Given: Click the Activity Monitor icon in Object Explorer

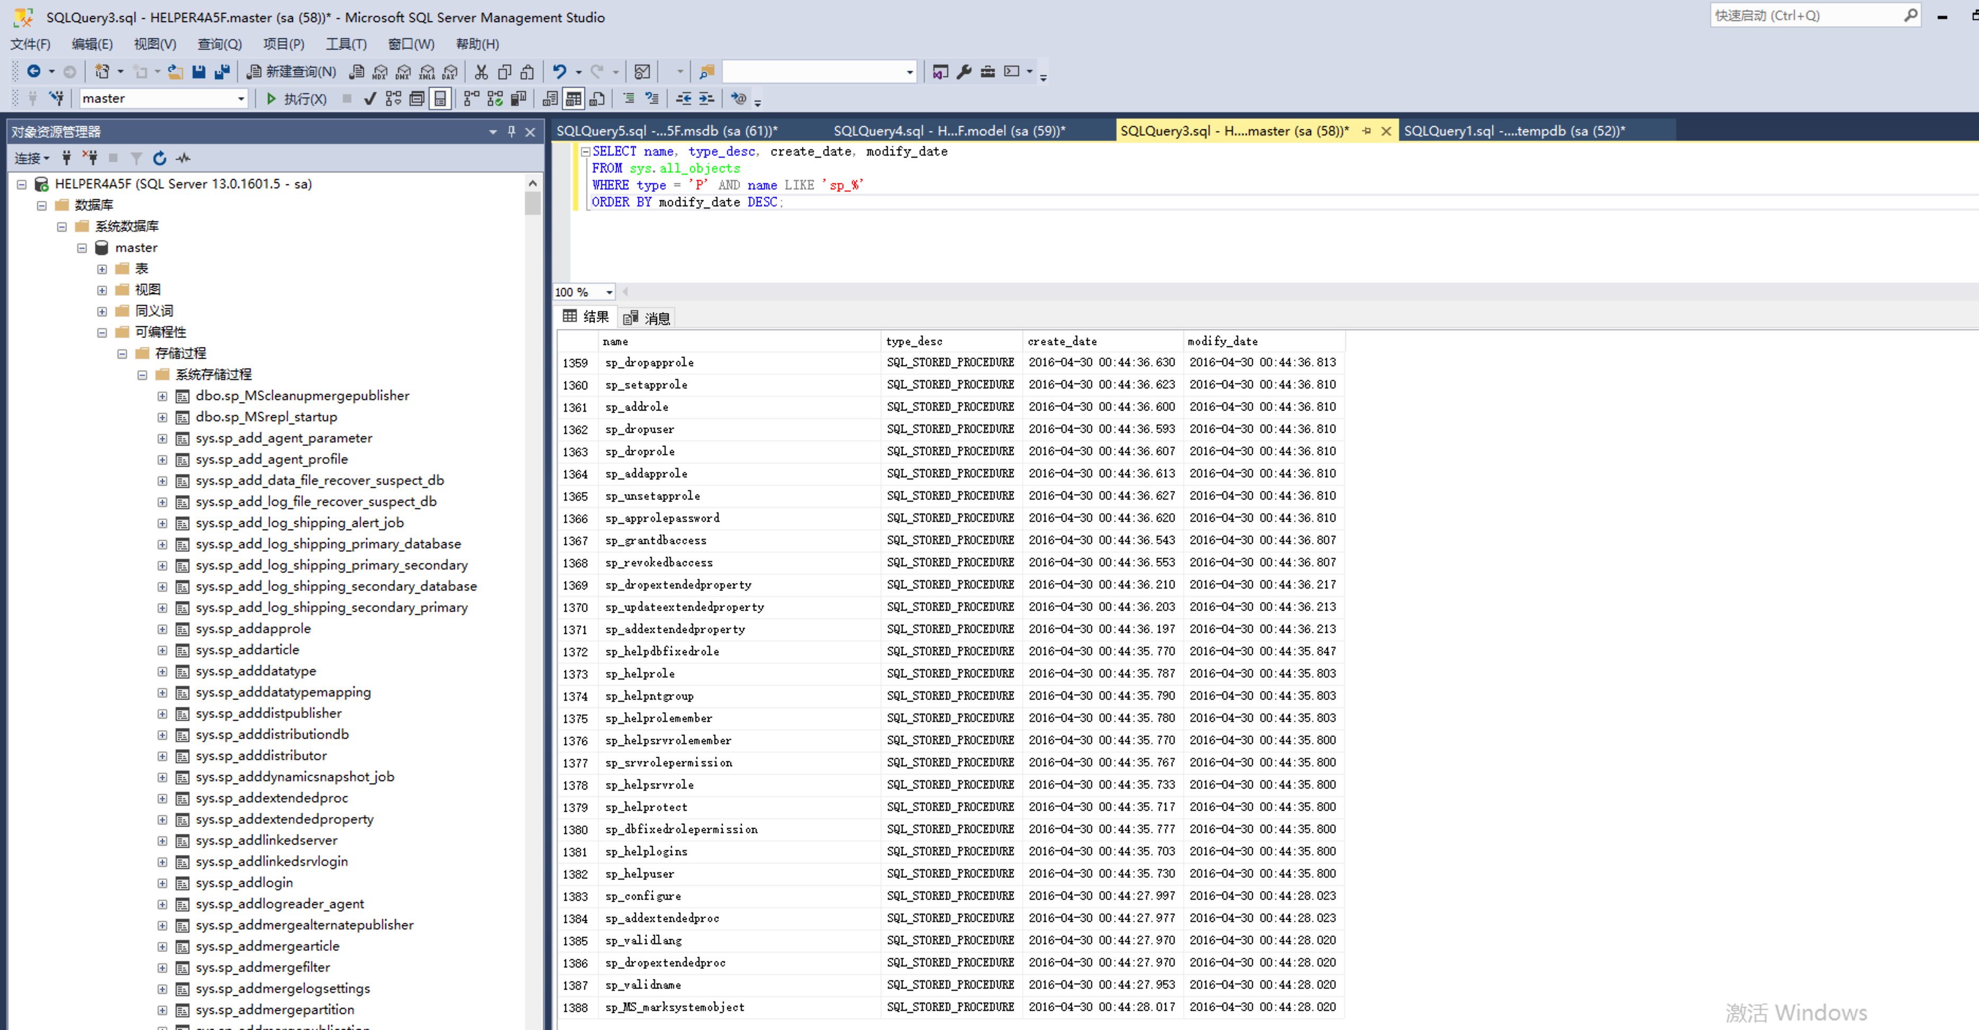Looking at the screenshot, I should pos(183,158).
